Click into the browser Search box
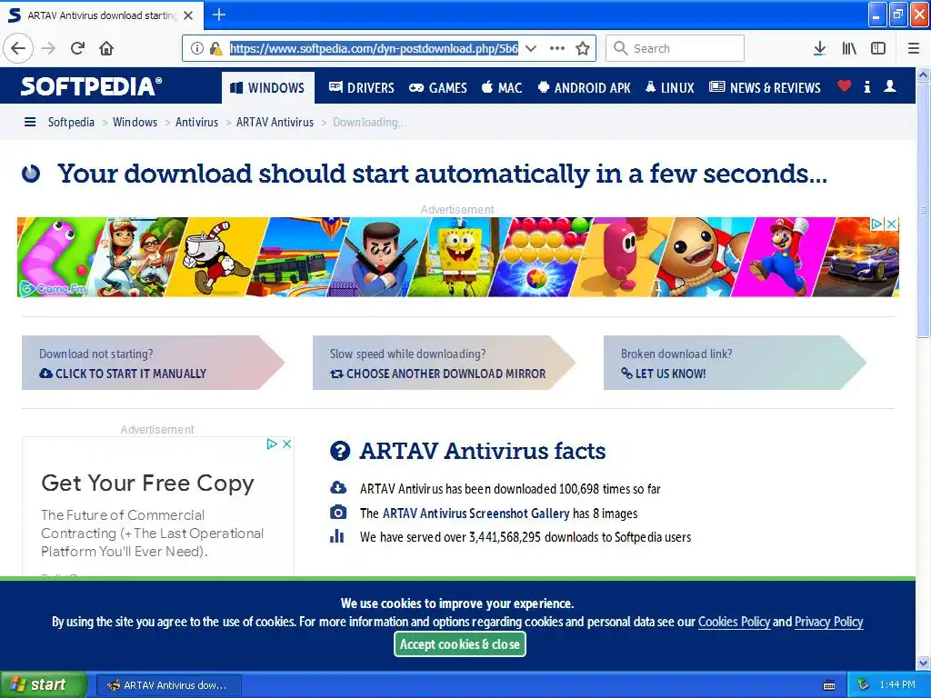The height and width of the screenshot is (698, 931). [676, 48]
